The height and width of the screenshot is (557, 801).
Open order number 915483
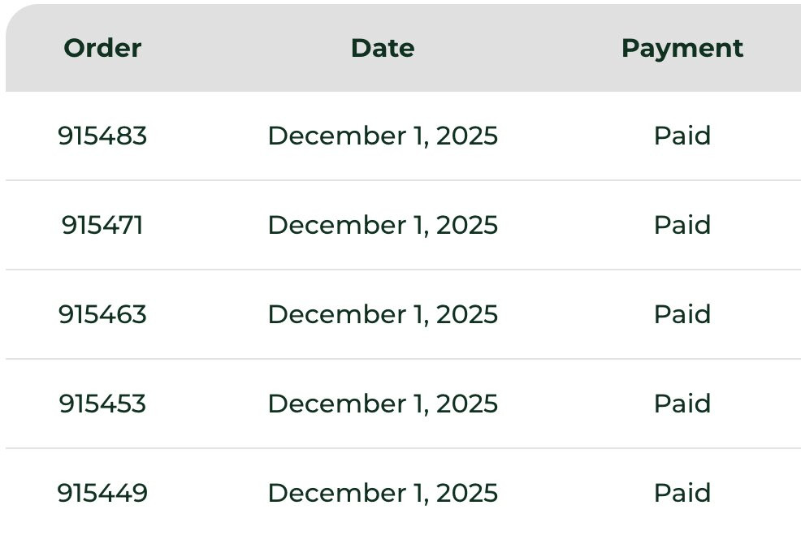tap(102, 136)
